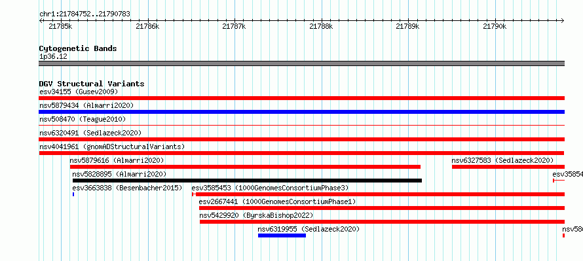Screen dimensions: 583x261
Task: Click the 21787k ruler tick label
Action: pos(234,26)
